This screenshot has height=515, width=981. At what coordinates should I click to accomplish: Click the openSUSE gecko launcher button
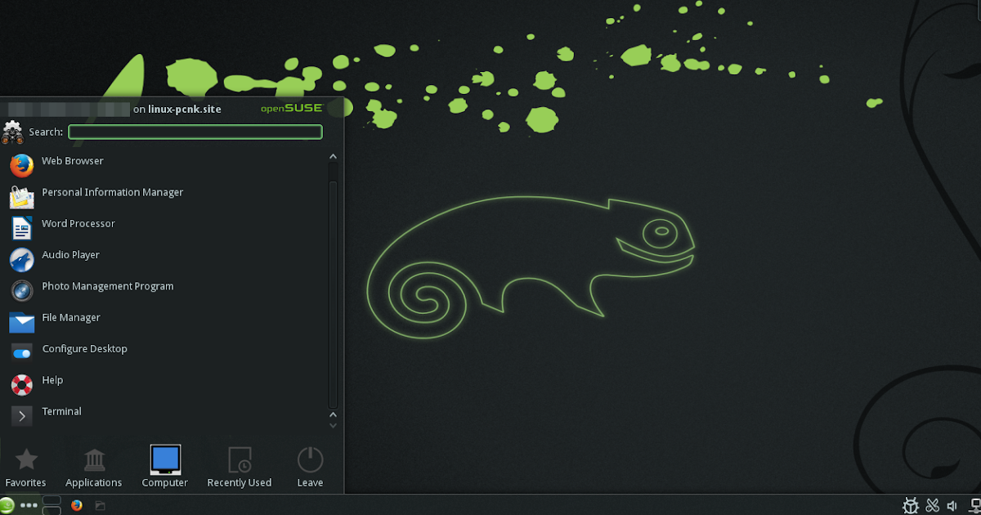pos(7,505)
